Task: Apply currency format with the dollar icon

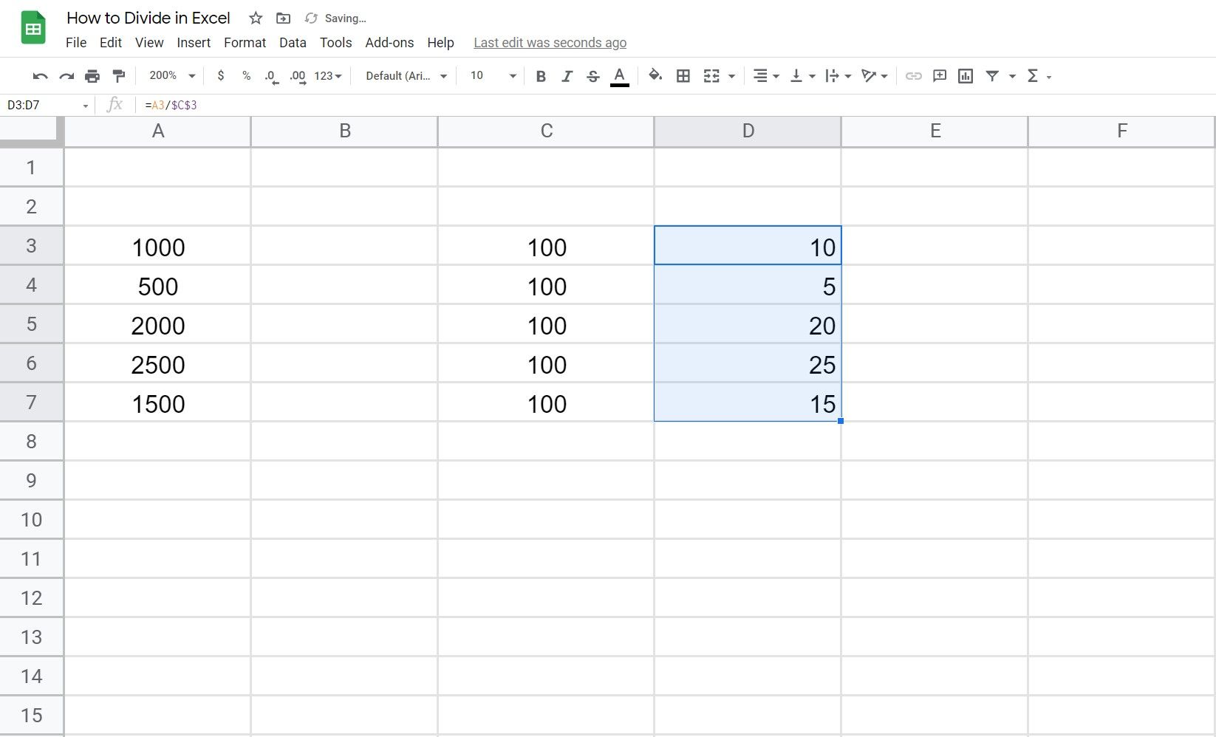Action: pos(220,75)
